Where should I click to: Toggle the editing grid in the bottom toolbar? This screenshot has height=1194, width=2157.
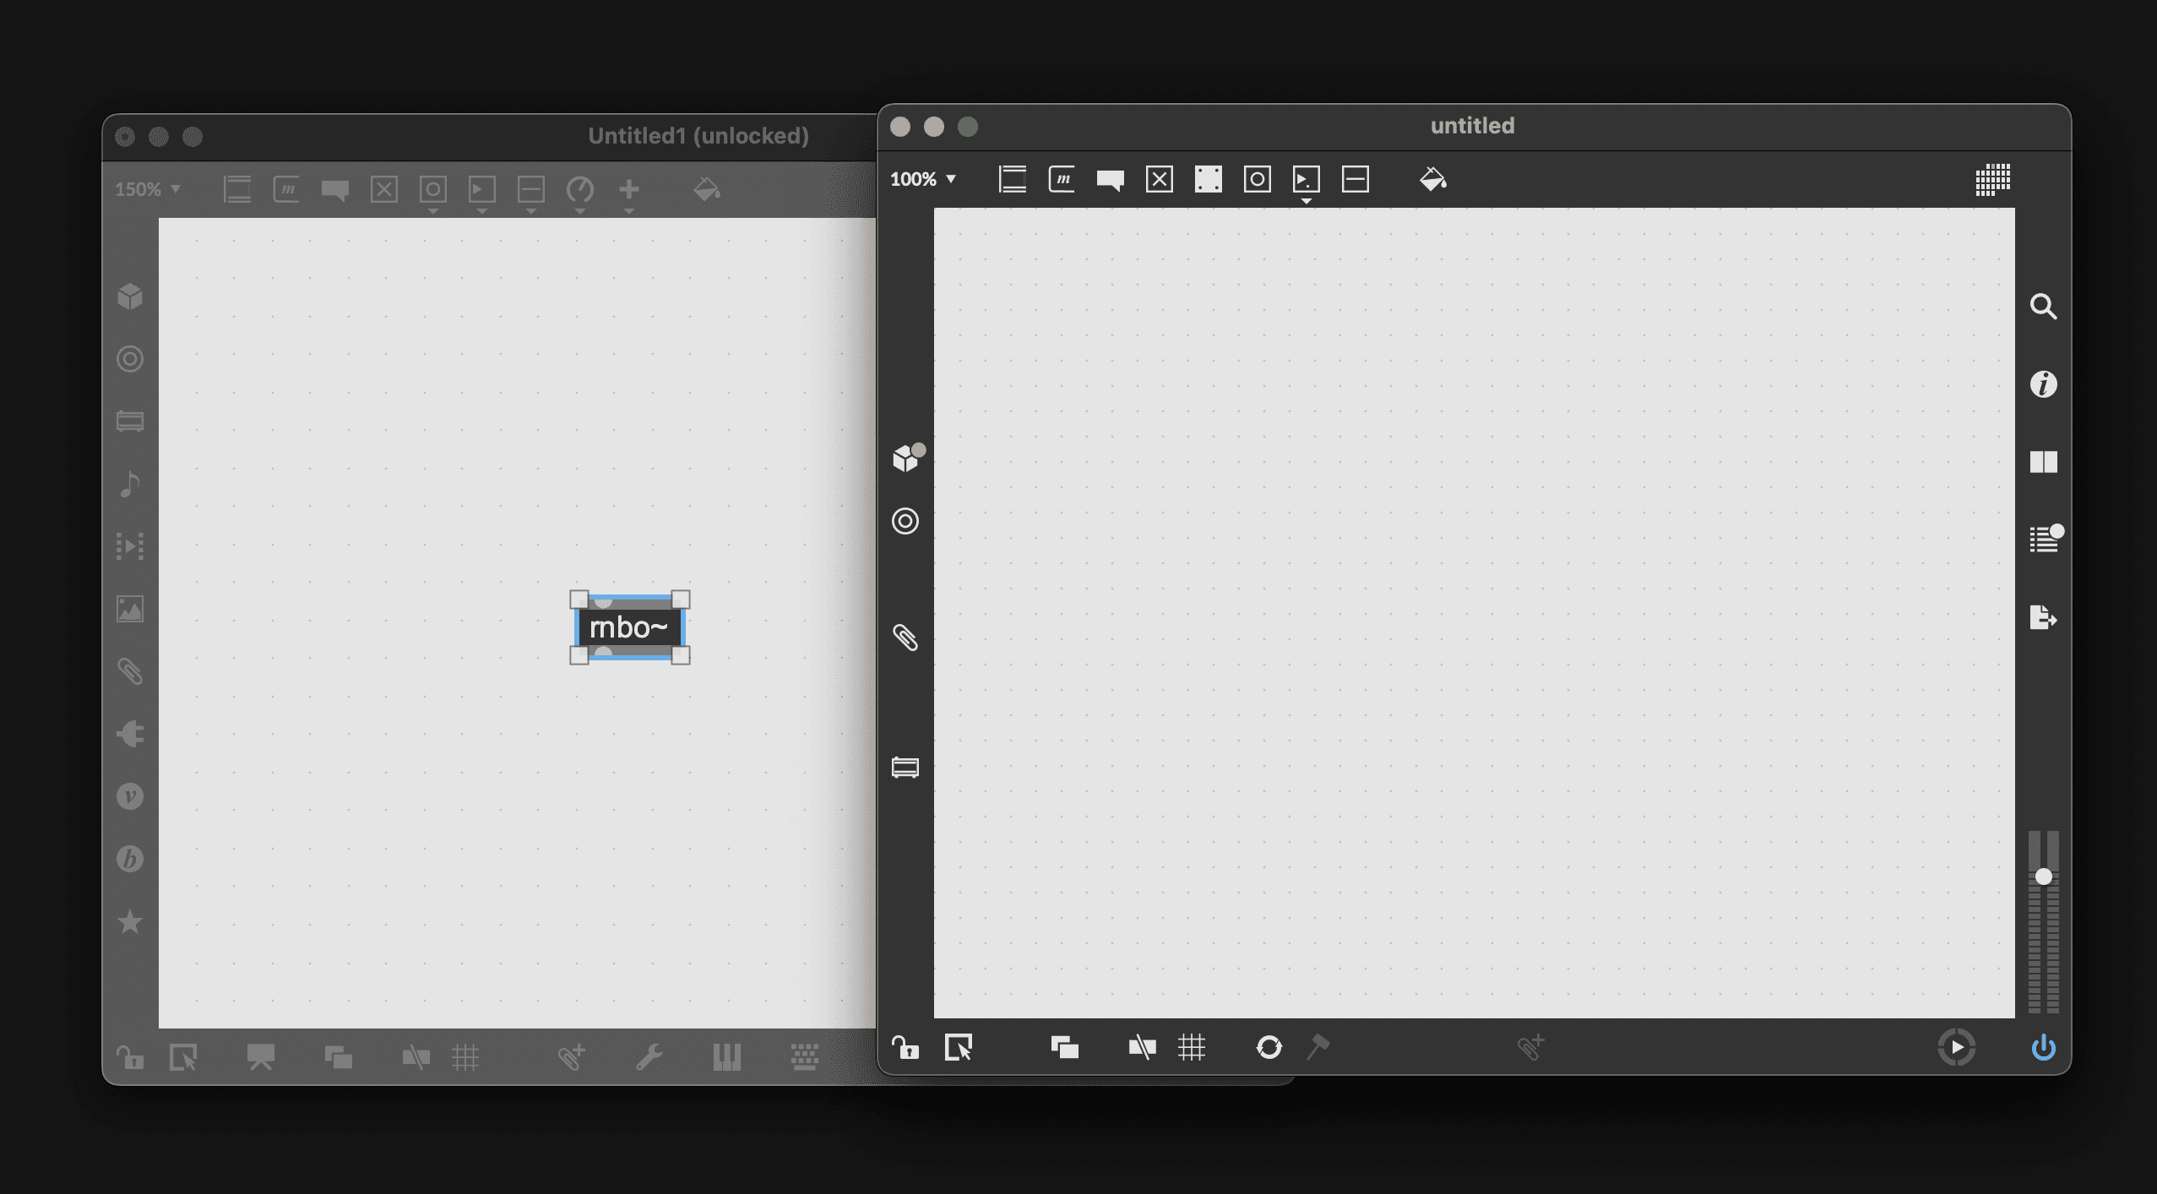point(1193,1048)
